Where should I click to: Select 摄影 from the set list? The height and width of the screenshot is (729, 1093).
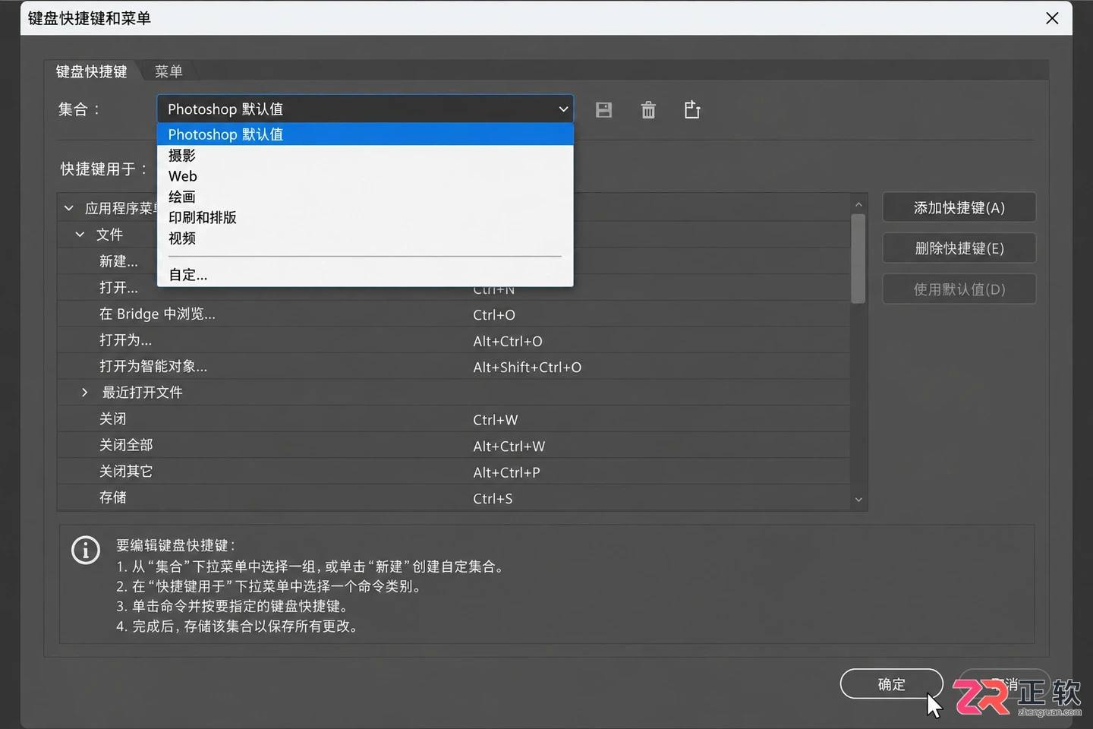tap(365, 156)
